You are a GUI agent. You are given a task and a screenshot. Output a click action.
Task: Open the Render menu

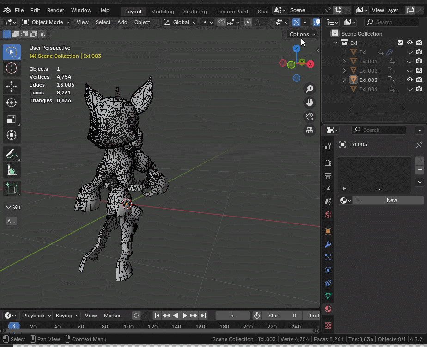[x=56, y=10]
